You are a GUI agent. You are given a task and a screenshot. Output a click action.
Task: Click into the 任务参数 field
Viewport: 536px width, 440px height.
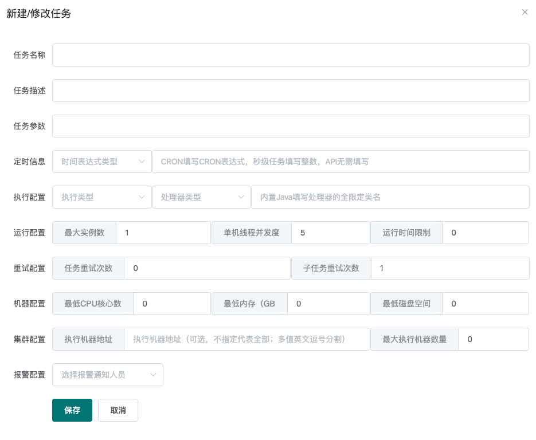(291, 126)
